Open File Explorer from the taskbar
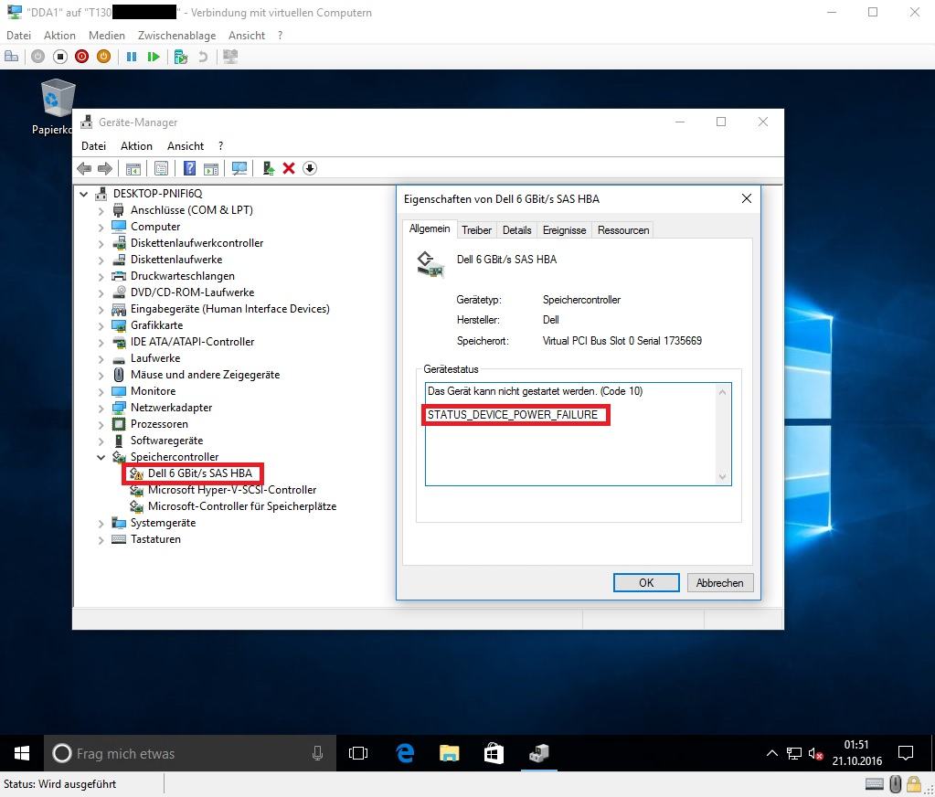 449,753
